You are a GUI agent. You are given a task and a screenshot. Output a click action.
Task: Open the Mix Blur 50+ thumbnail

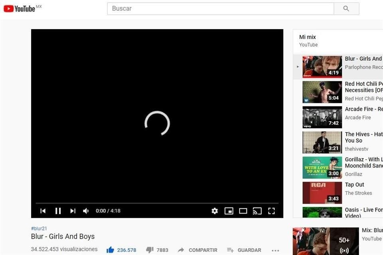pyautogui.click(x=326, y=241)
